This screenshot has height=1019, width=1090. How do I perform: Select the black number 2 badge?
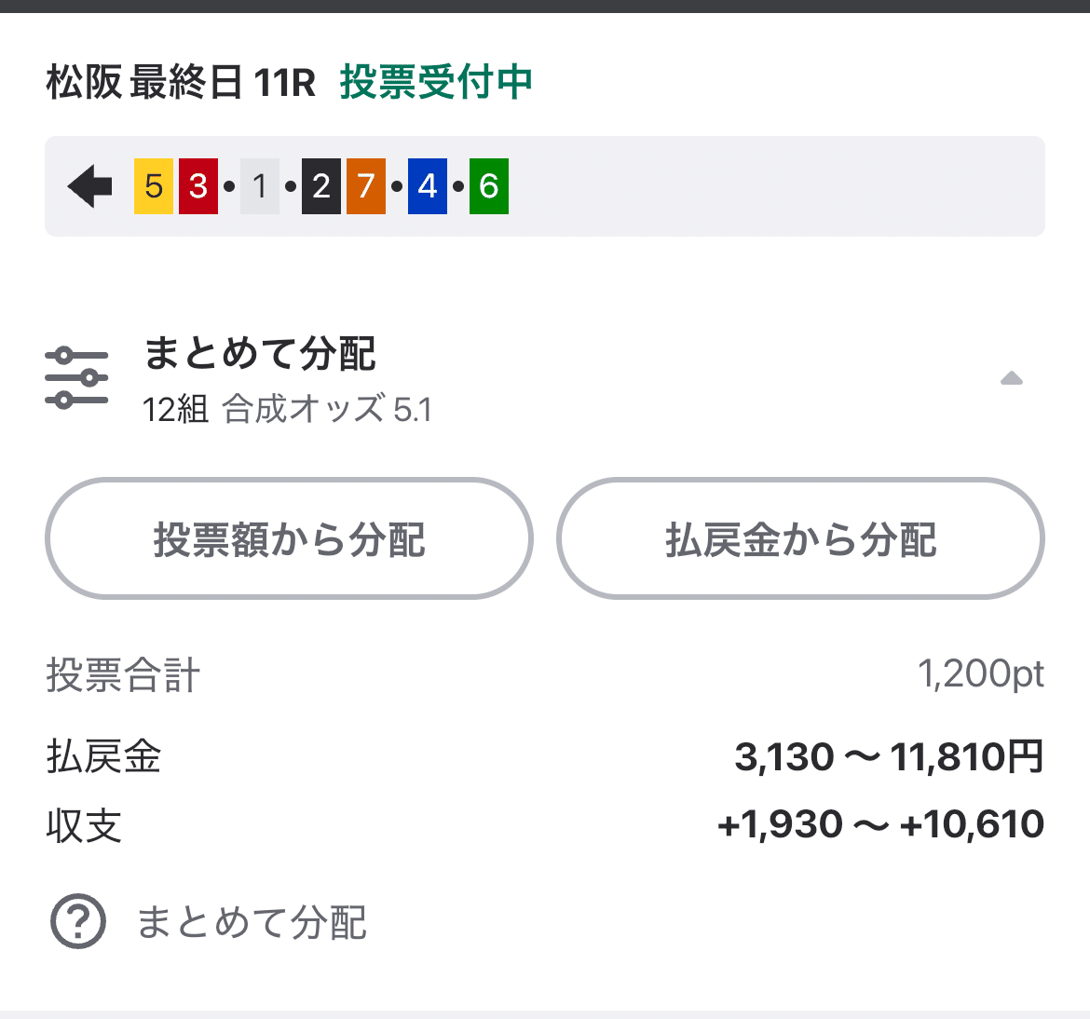320,185
